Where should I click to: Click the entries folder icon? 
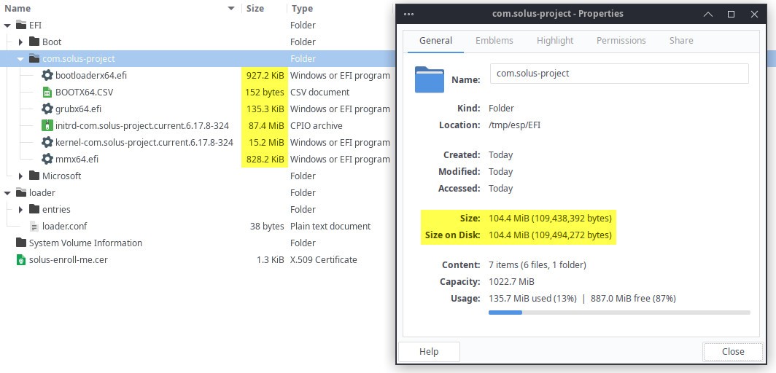click(x=34, y=210)
